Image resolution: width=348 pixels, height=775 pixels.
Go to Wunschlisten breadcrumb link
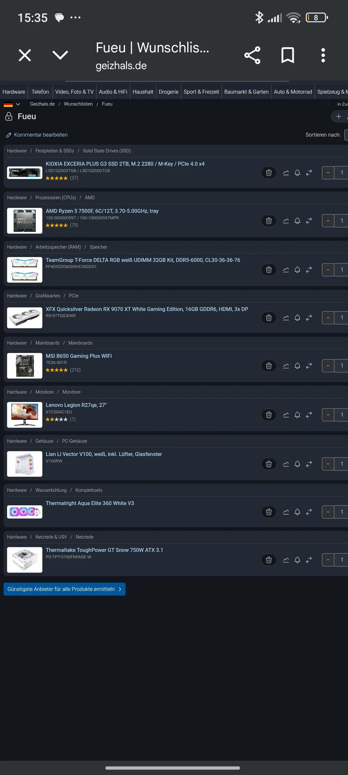[x=78, y=104]
